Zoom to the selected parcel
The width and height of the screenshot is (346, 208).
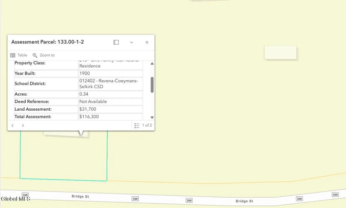pyautogui.click(x=44, y=55)
